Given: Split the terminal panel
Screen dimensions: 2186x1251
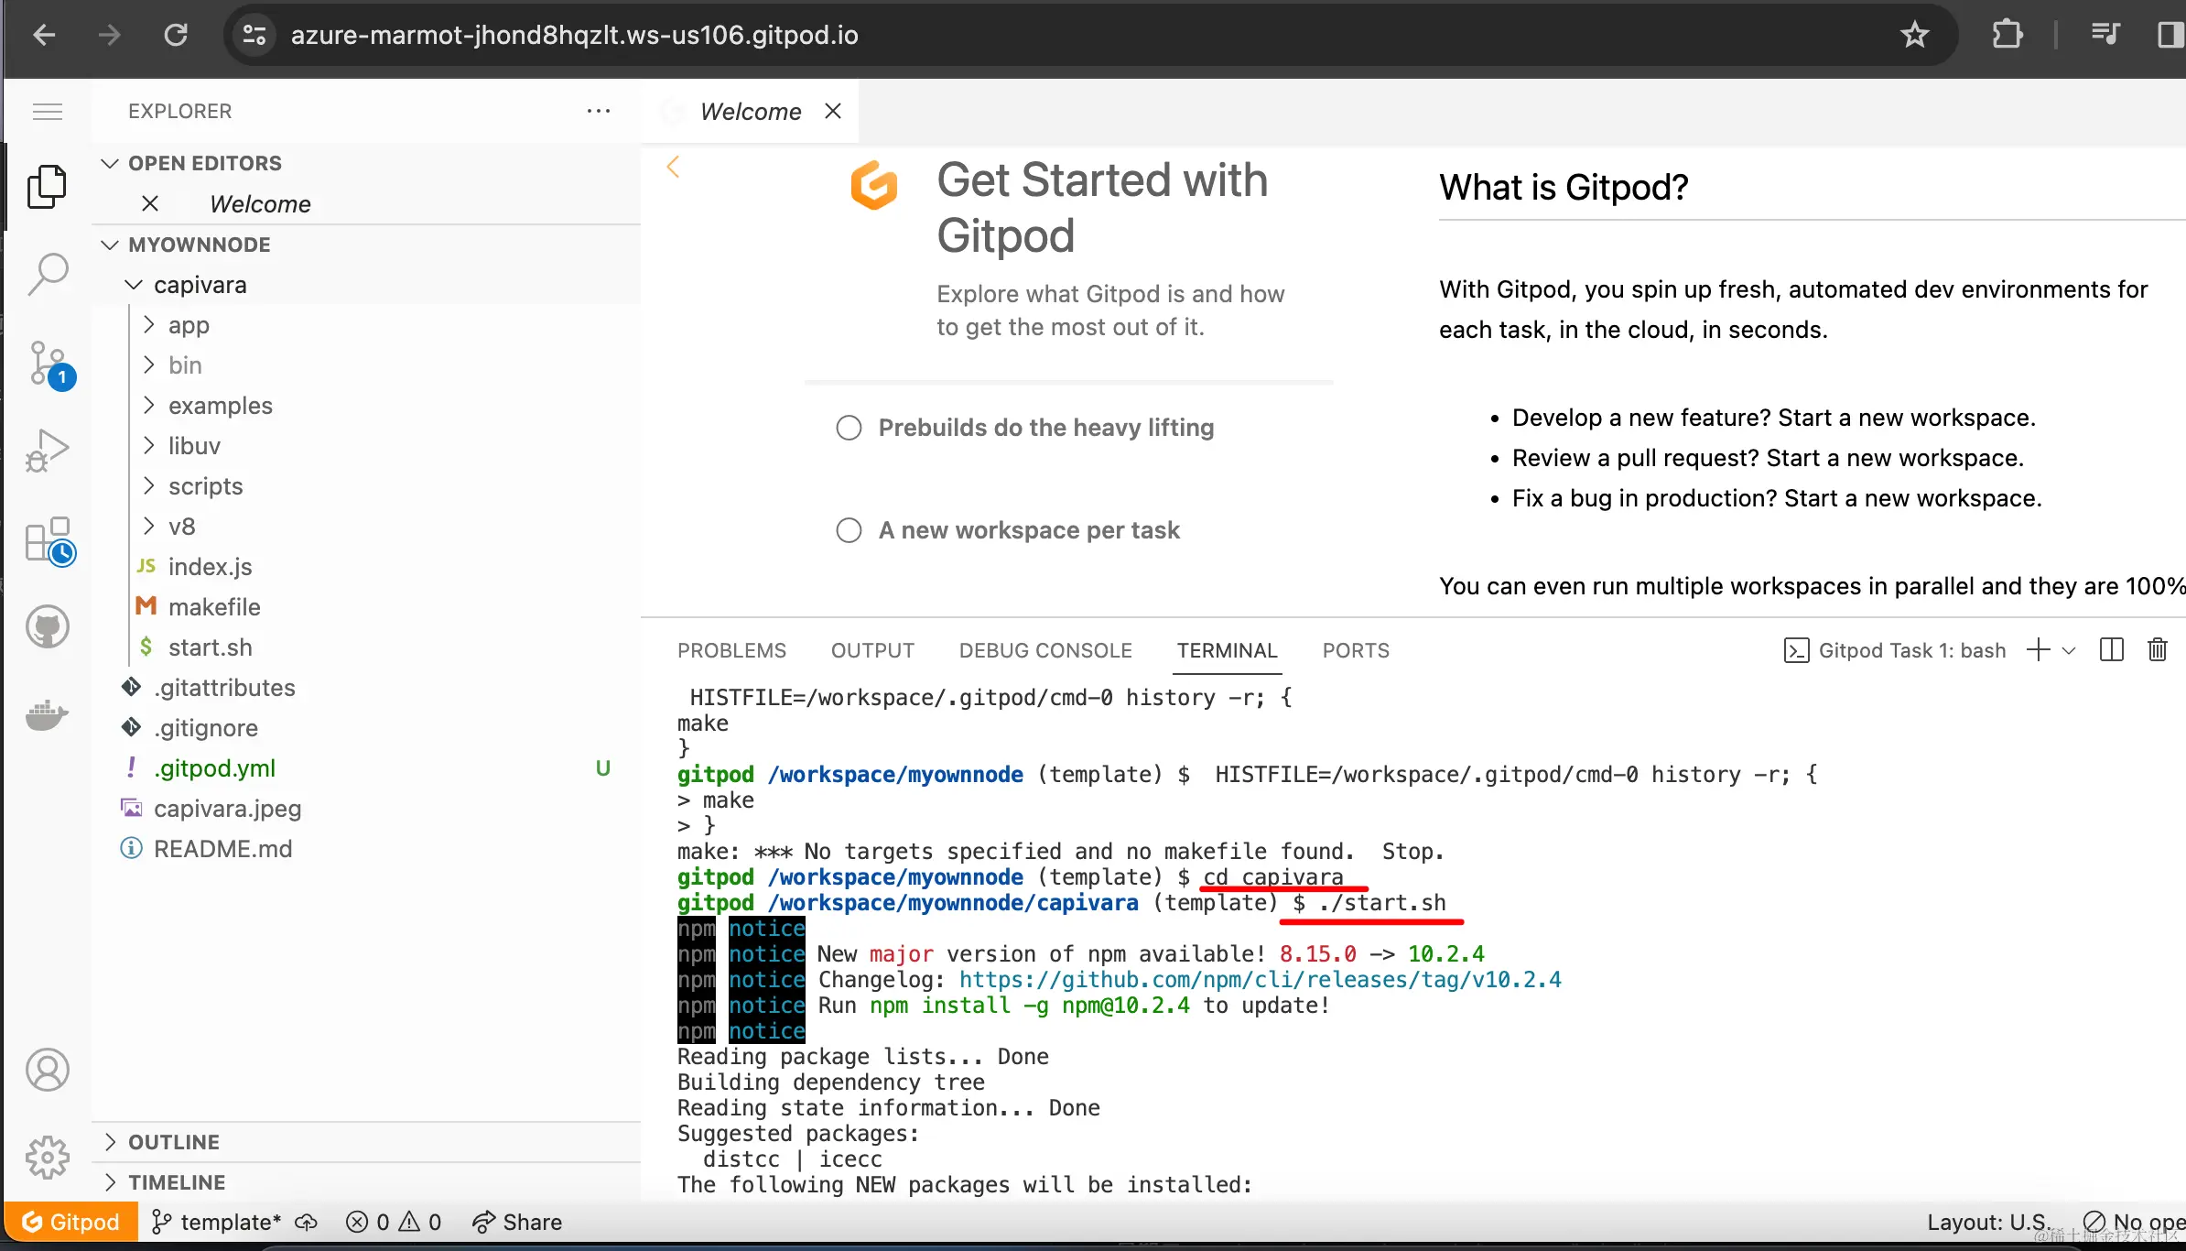Looking at the screenshot, I should [2111, 650].
